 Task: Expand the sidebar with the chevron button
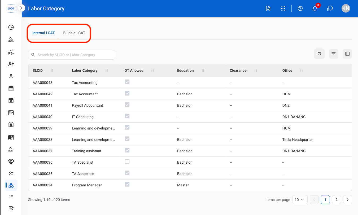coord(21,8)
